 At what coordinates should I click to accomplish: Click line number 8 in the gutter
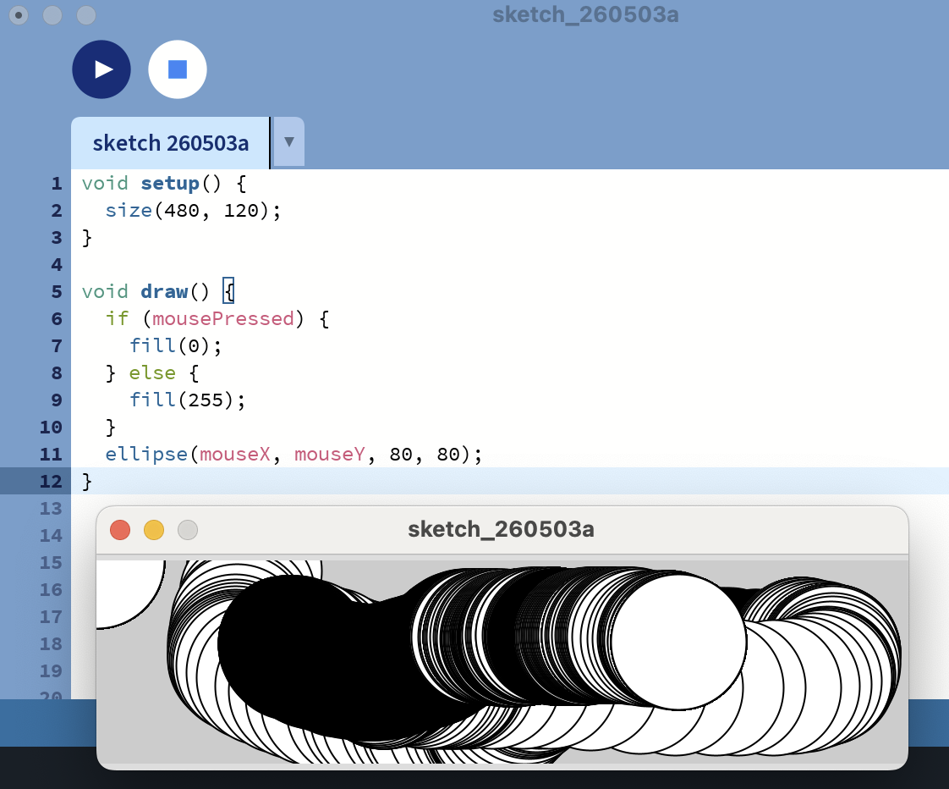click(57, 372)
